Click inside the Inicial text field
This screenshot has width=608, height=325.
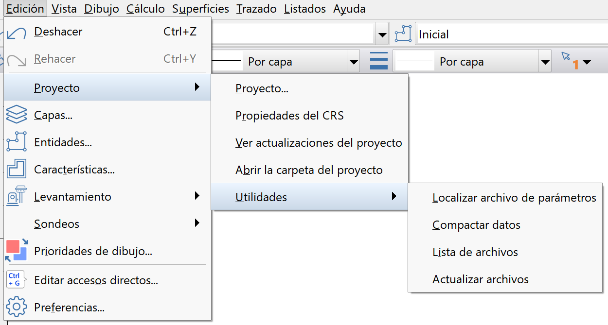coord(486,34)
